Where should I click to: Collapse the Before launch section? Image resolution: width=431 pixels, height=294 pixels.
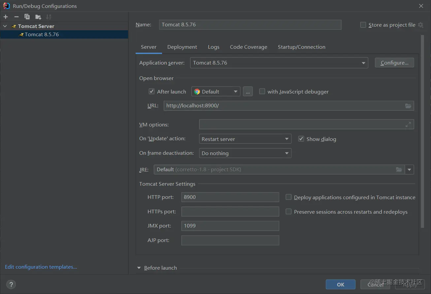tap(139, 268)
